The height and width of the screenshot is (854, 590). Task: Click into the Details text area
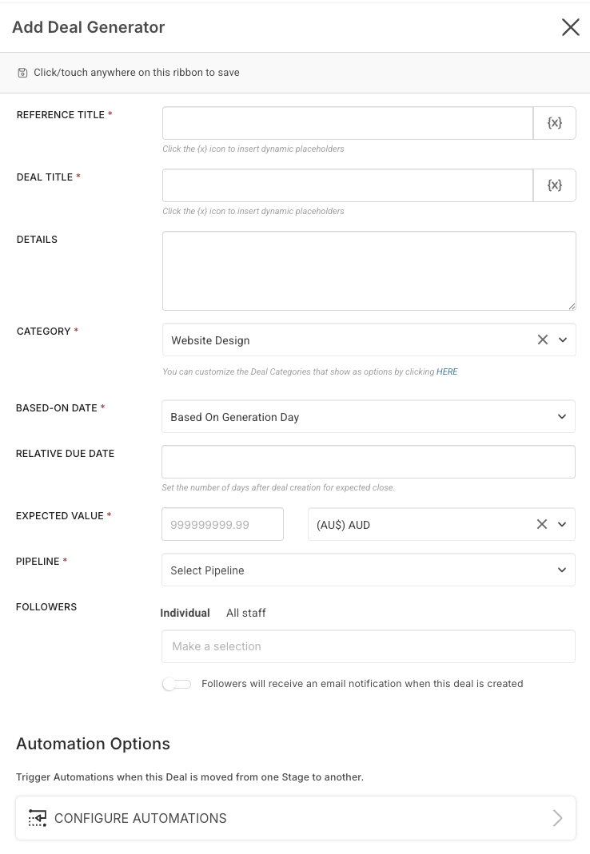coord(369,271)
